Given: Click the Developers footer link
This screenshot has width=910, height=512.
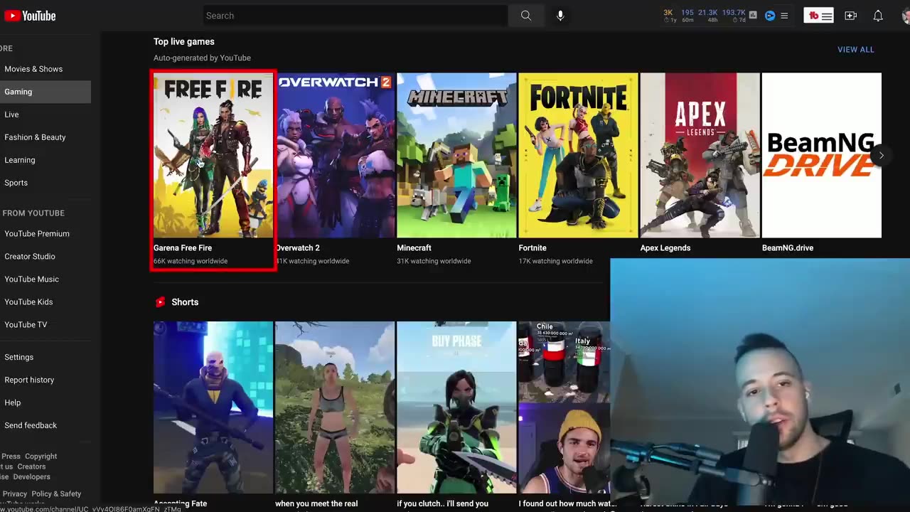Looking at the screenshot, I should click(x=31, y=476).
